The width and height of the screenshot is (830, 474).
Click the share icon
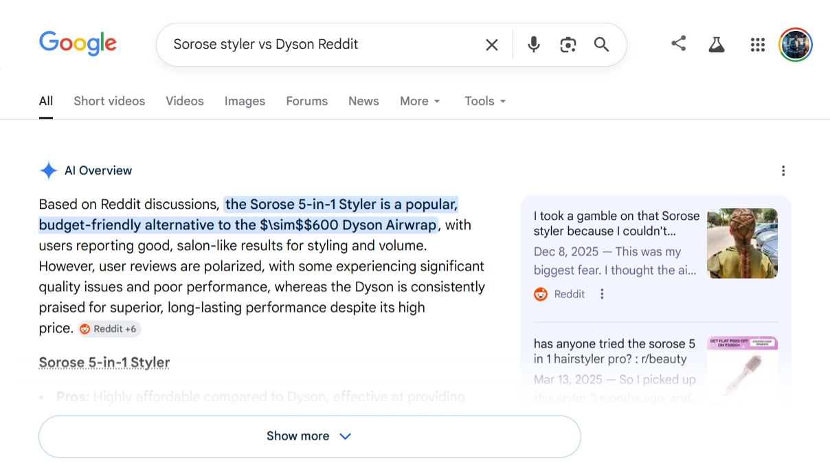679,43
